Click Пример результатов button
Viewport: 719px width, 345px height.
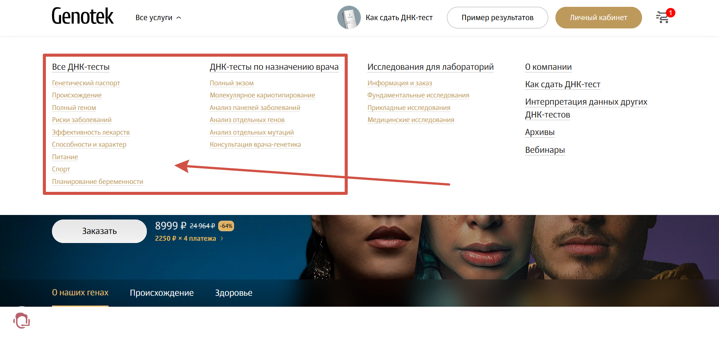497,17
